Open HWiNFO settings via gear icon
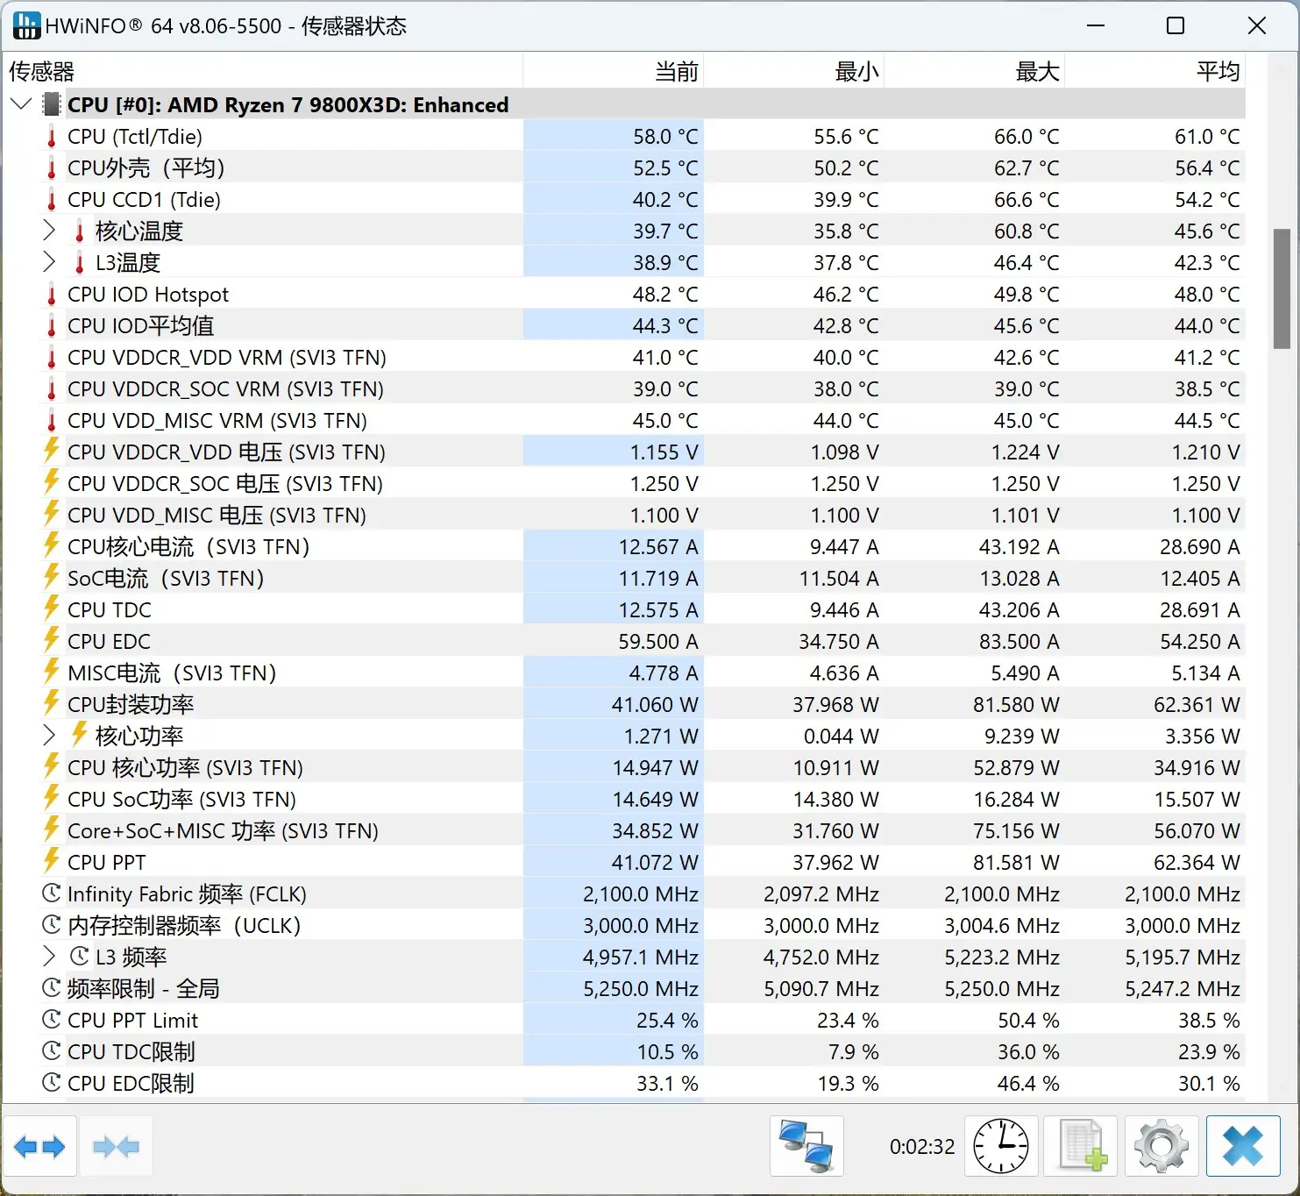 1161,1146
